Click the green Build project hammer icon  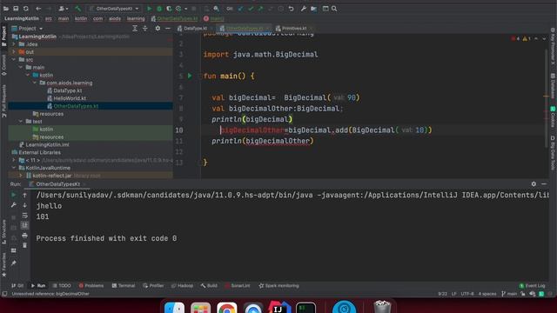(x=77, y=9)
